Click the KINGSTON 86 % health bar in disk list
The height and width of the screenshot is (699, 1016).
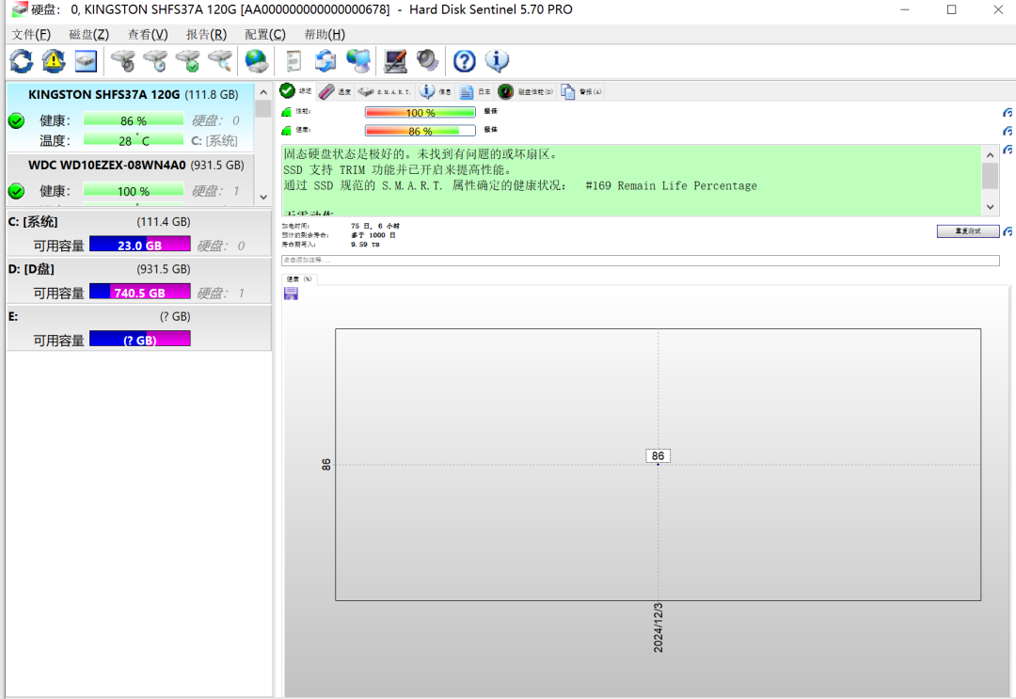click(134, 119)
